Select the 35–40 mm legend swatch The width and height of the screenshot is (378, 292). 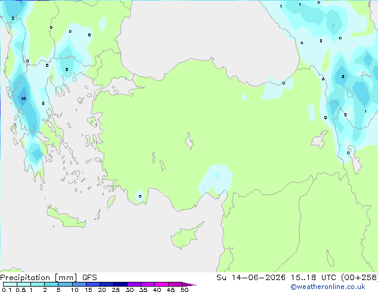148,284
